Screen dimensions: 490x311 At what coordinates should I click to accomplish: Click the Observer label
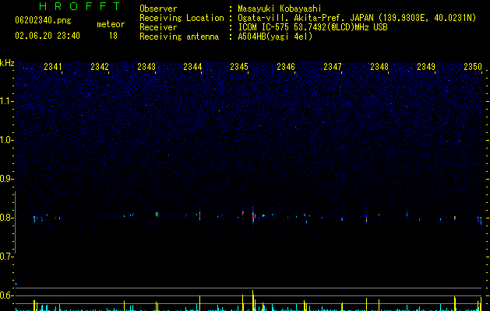[158, 9]
